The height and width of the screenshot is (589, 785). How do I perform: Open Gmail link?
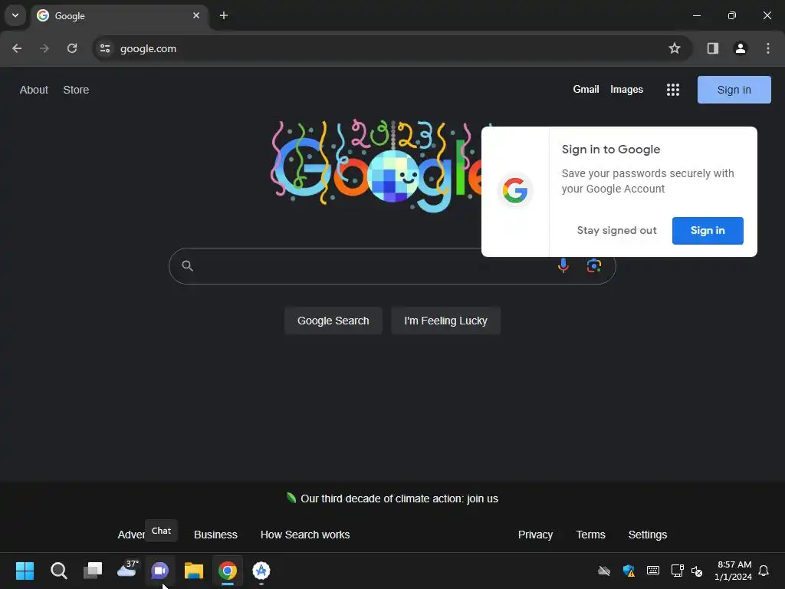(586, 89)
